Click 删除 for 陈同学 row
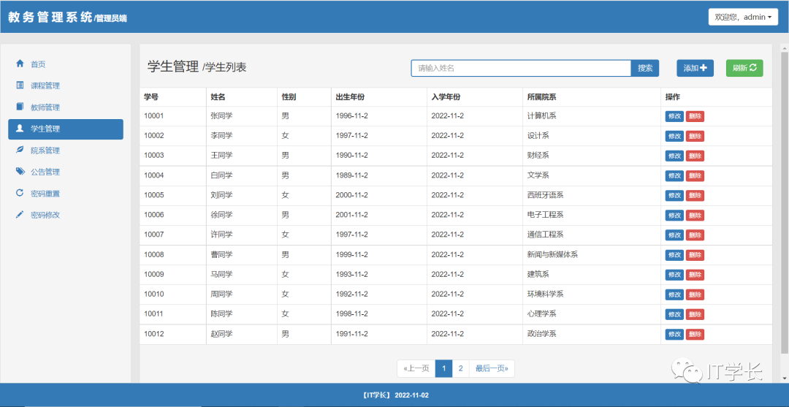 [695, 314]
